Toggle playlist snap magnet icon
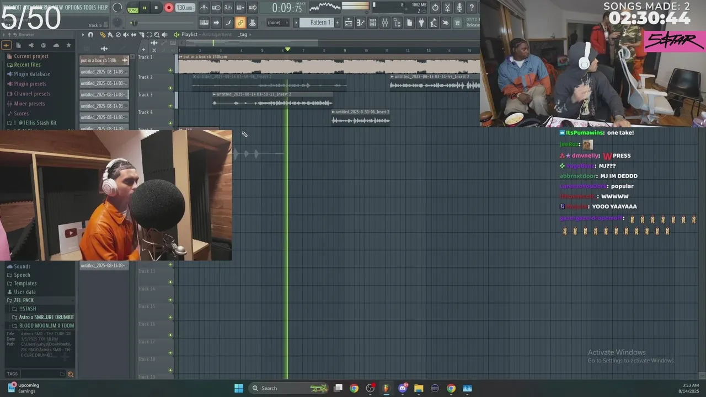Image resolution: width=706 pixels, height=397 pixels. coord(90,35)
